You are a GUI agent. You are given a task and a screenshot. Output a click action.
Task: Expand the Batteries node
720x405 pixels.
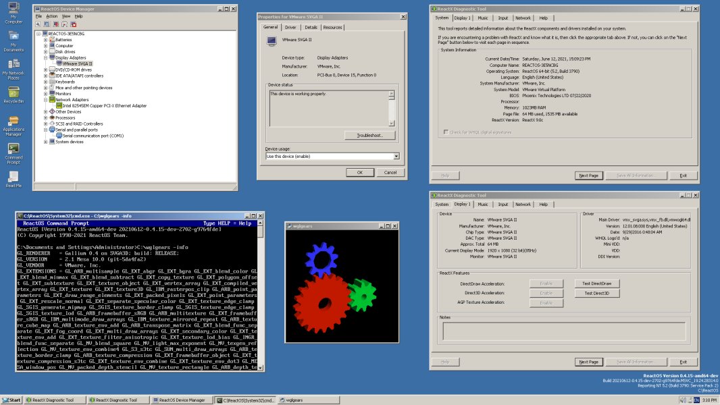(45, 40)
